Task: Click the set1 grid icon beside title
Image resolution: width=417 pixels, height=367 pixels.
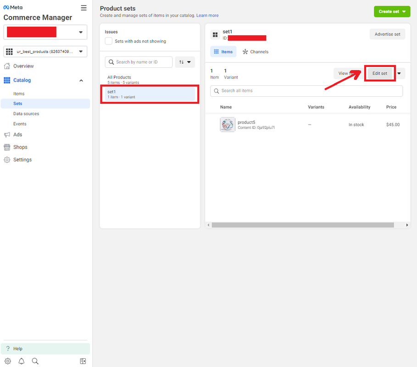Action: pos(215,34)
